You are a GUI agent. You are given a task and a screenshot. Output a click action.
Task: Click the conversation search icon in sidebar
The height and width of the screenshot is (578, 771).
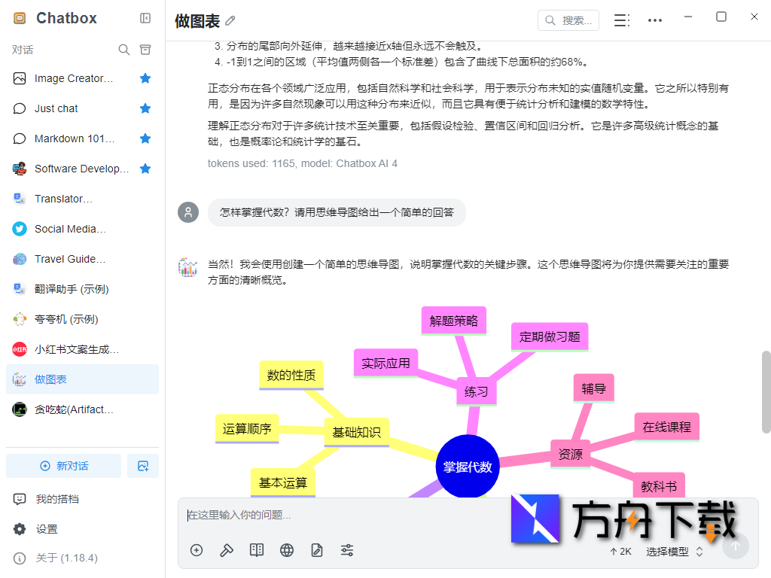coord(123,49)
